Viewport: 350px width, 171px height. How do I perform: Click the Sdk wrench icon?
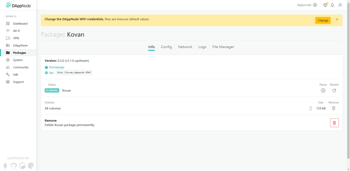coord(8,75)
